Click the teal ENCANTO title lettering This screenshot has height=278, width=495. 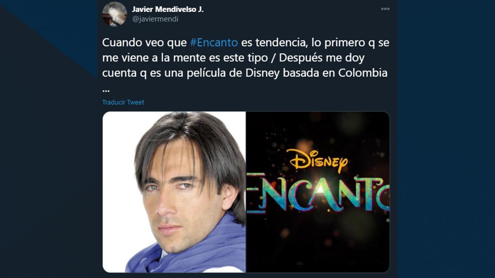click(x=318, y=193)
